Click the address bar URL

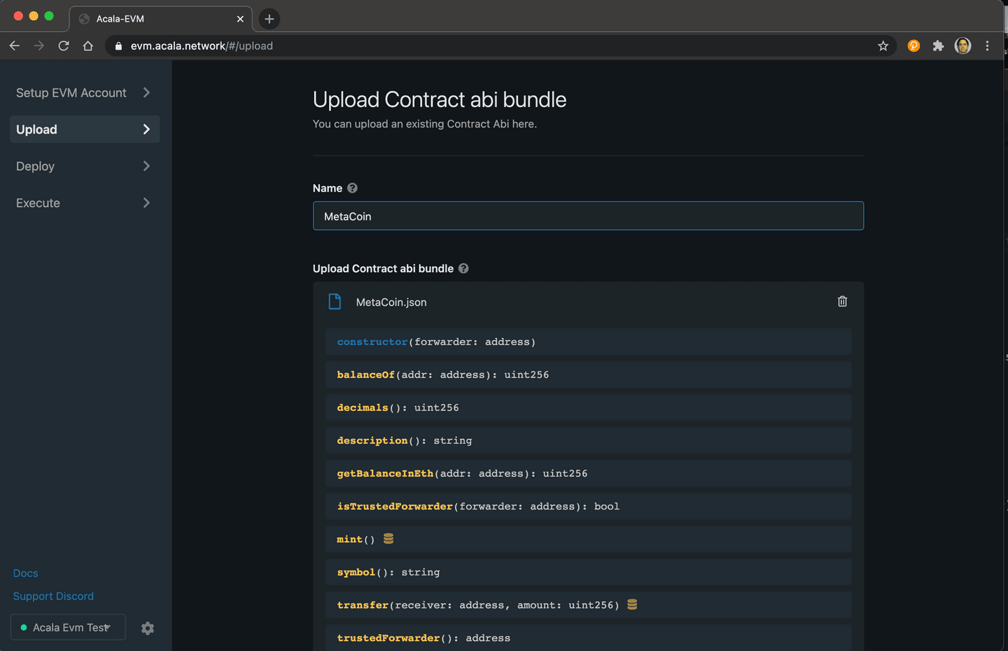202,45
